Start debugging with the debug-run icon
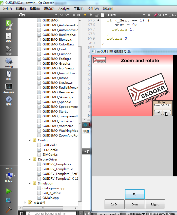 (x=9, y=201)
